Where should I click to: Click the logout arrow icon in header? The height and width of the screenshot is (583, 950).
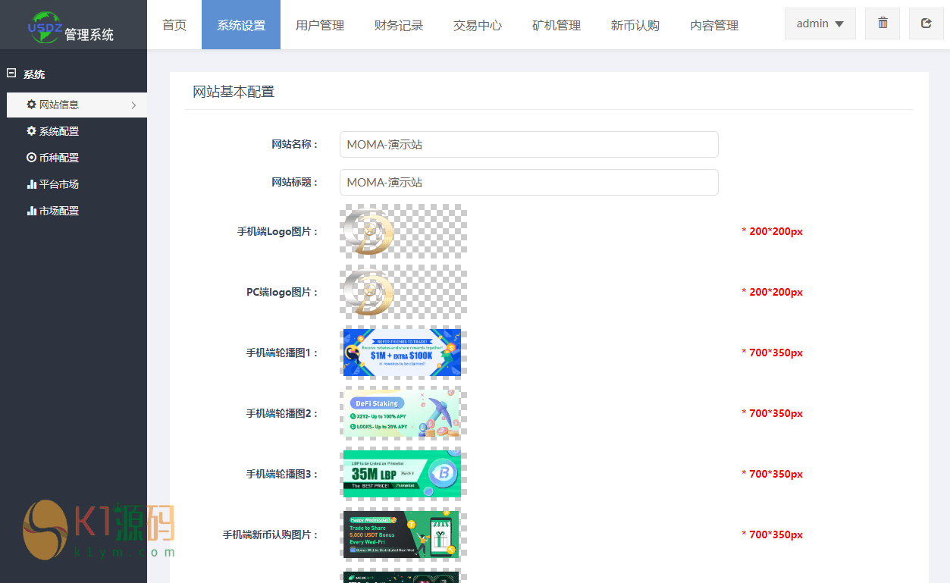[x=926, y=24]
